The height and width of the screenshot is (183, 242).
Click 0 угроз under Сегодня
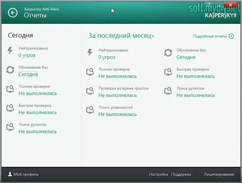27,55
